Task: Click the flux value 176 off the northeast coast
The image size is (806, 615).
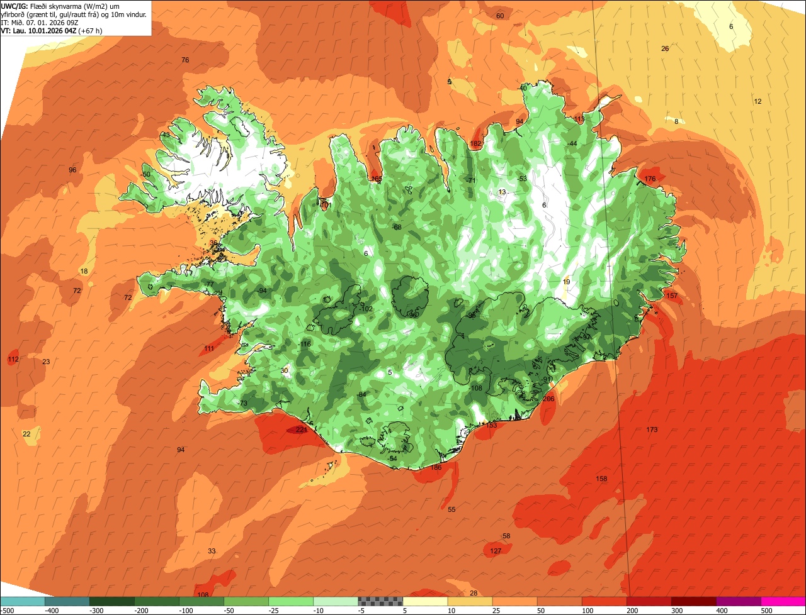Action: 650,179
